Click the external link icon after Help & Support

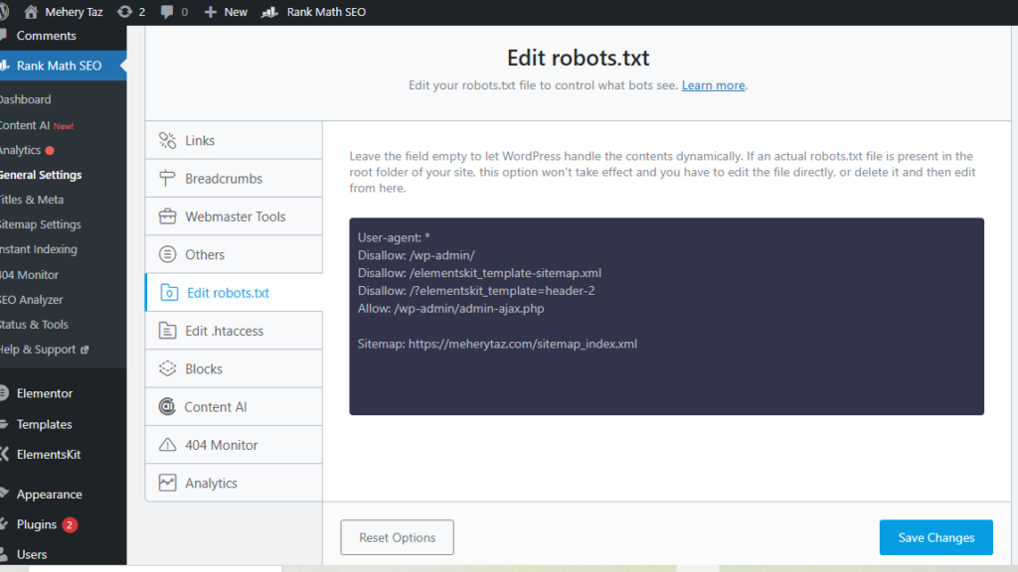click(x=85, y=350)
